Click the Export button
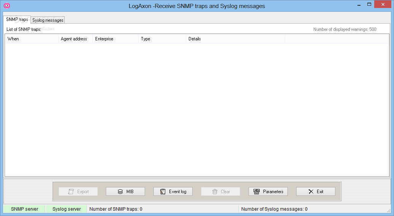 click(78, 191)
